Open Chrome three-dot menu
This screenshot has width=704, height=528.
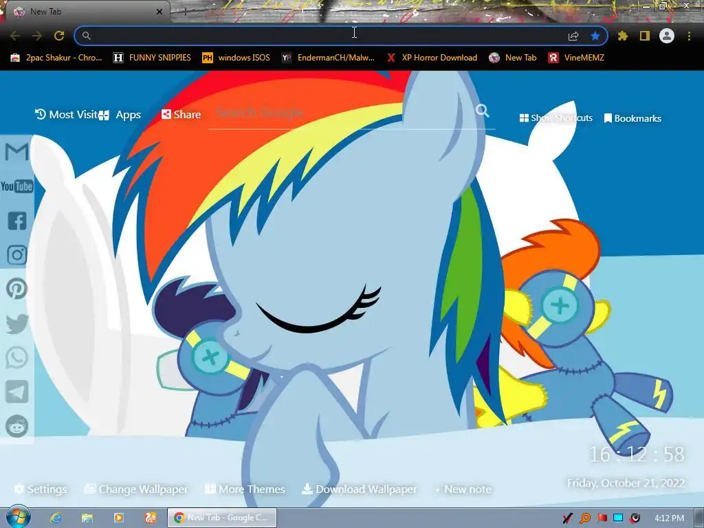(x=689, y=36)
